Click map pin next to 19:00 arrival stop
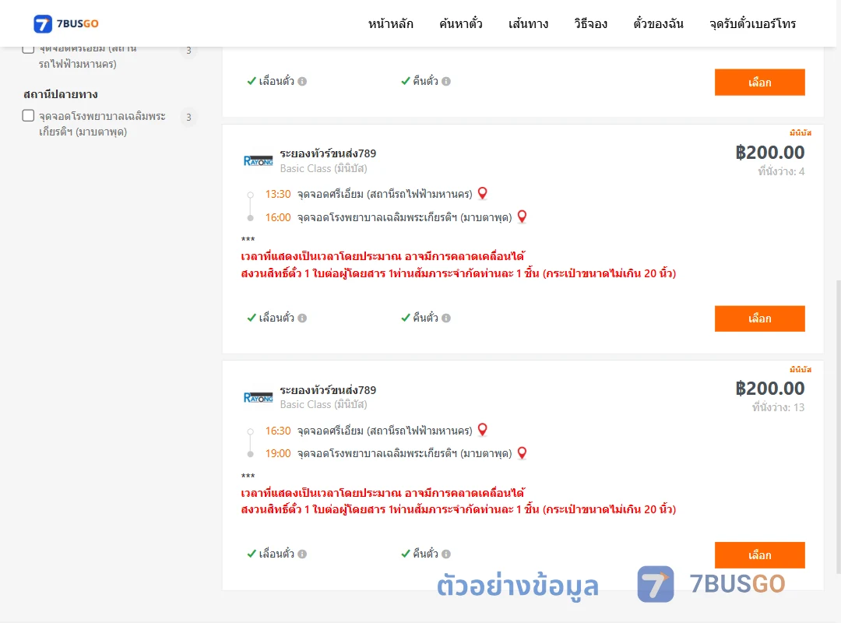841x623 pixels. point(522,453)
